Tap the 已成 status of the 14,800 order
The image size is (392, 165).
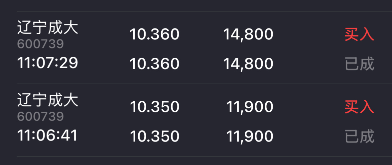(x=359, y=64)
